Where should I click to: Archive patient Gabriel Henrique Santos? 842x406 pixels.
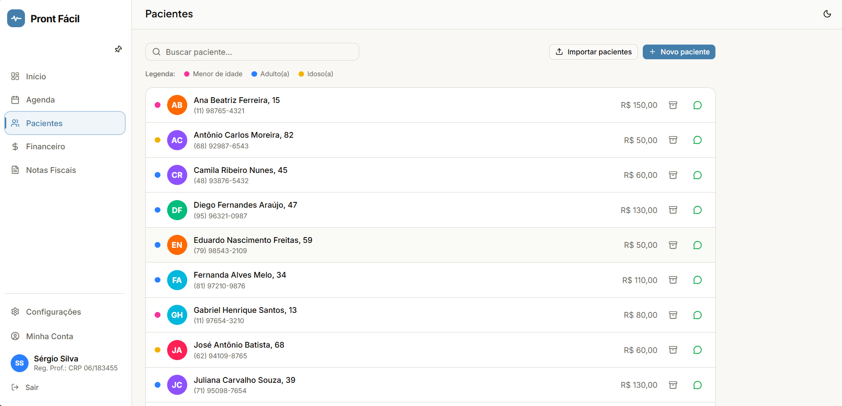pyautogui.click(x=673, y=315)
